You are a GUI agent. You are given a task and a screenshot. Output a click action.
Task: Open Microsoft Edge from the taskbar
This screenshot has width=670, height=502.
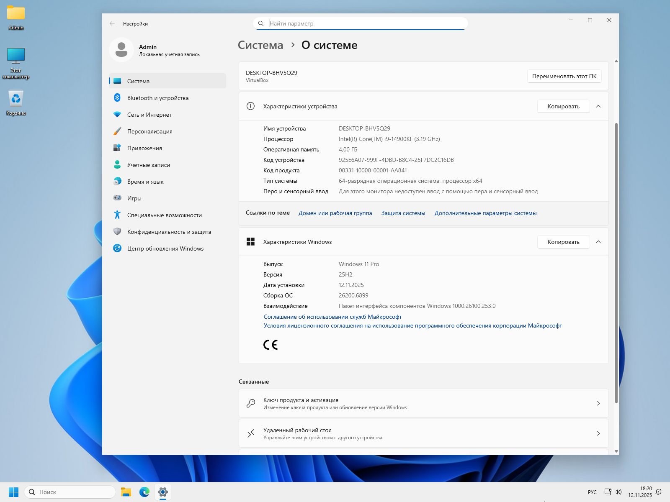(144, 492)
